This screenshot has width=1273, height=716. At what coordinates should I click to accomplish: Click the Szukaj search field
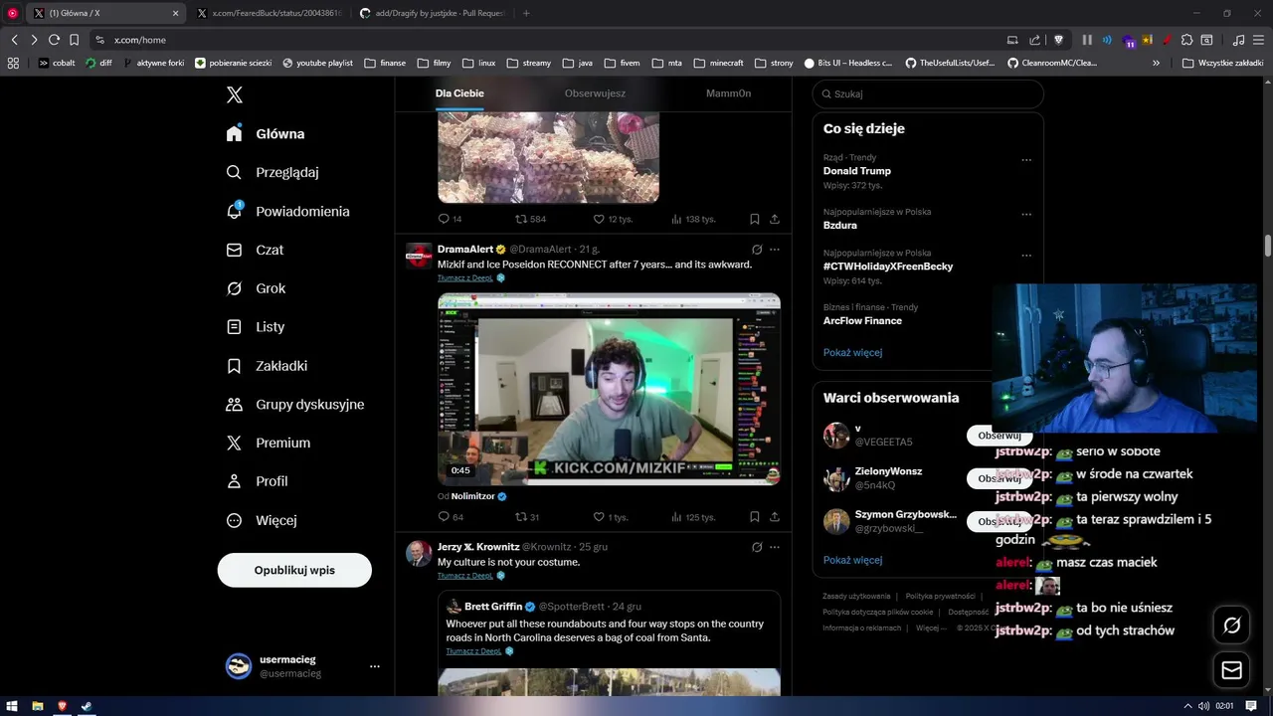tap(928, 93)
